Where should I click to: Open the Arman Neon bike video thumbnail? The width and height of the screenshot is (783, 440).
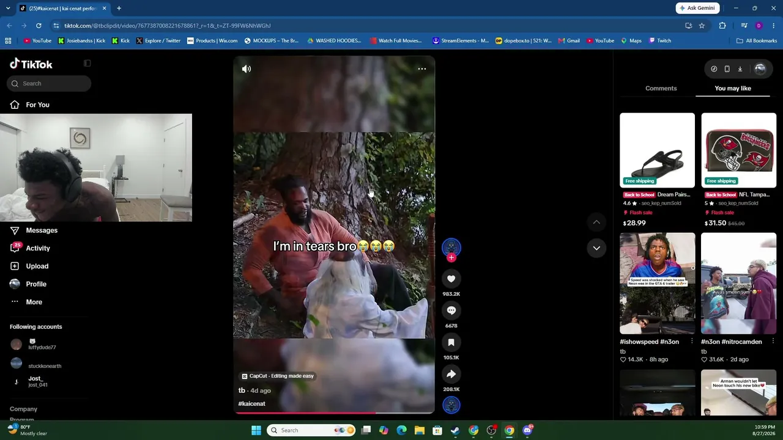pyautogui.click(x=738, y=393)
